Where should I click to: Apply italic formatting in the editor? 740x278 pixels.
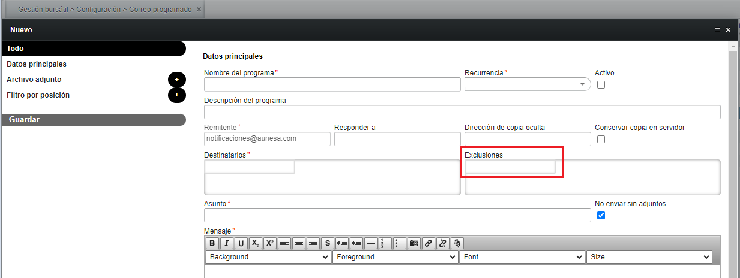point(226,243)
